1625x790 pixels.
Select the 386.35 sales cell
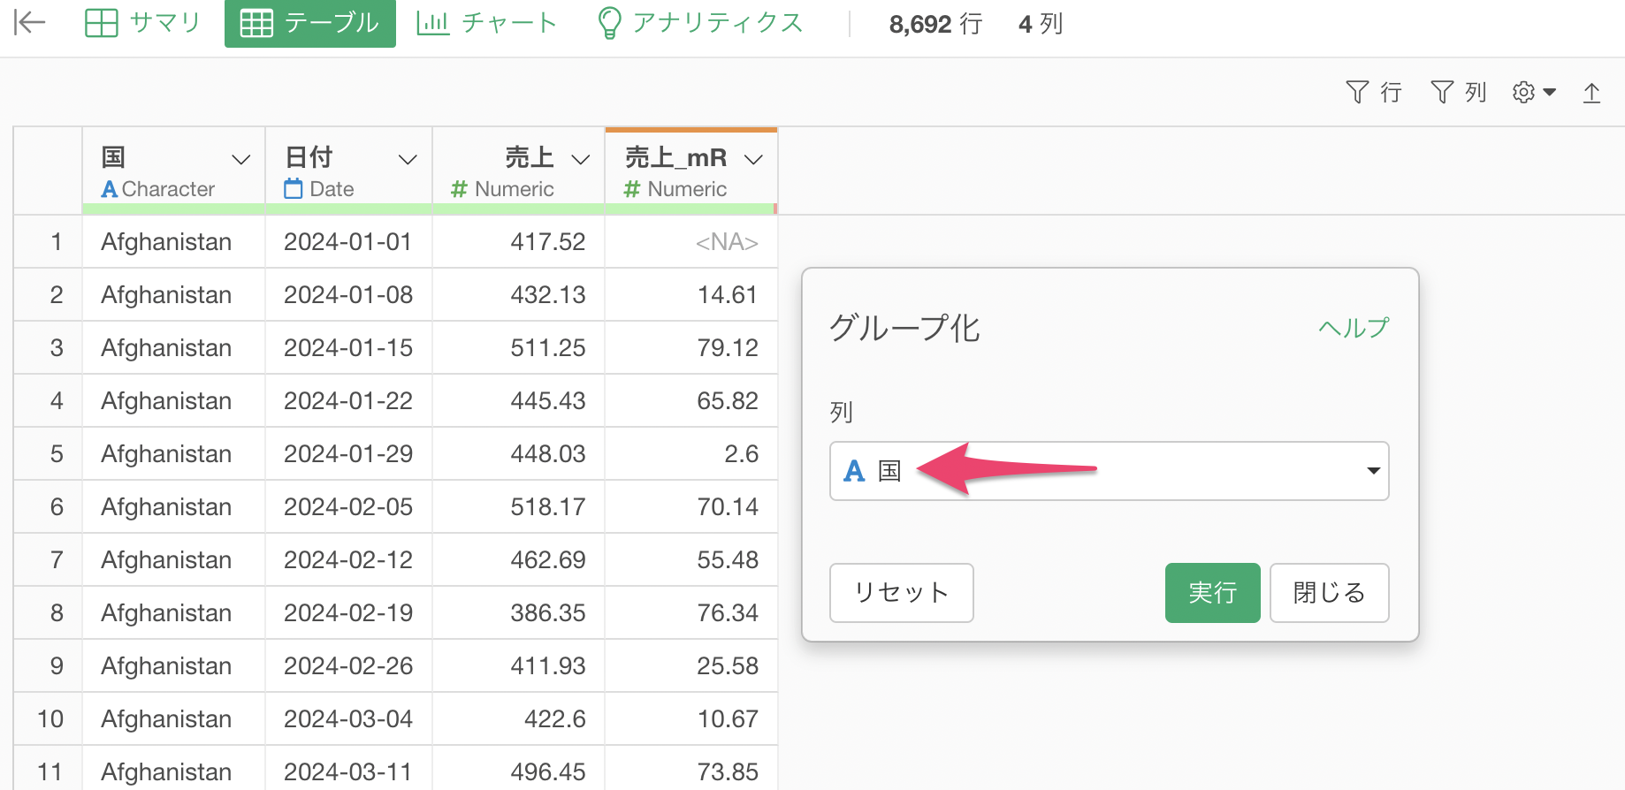pos(519,612)
